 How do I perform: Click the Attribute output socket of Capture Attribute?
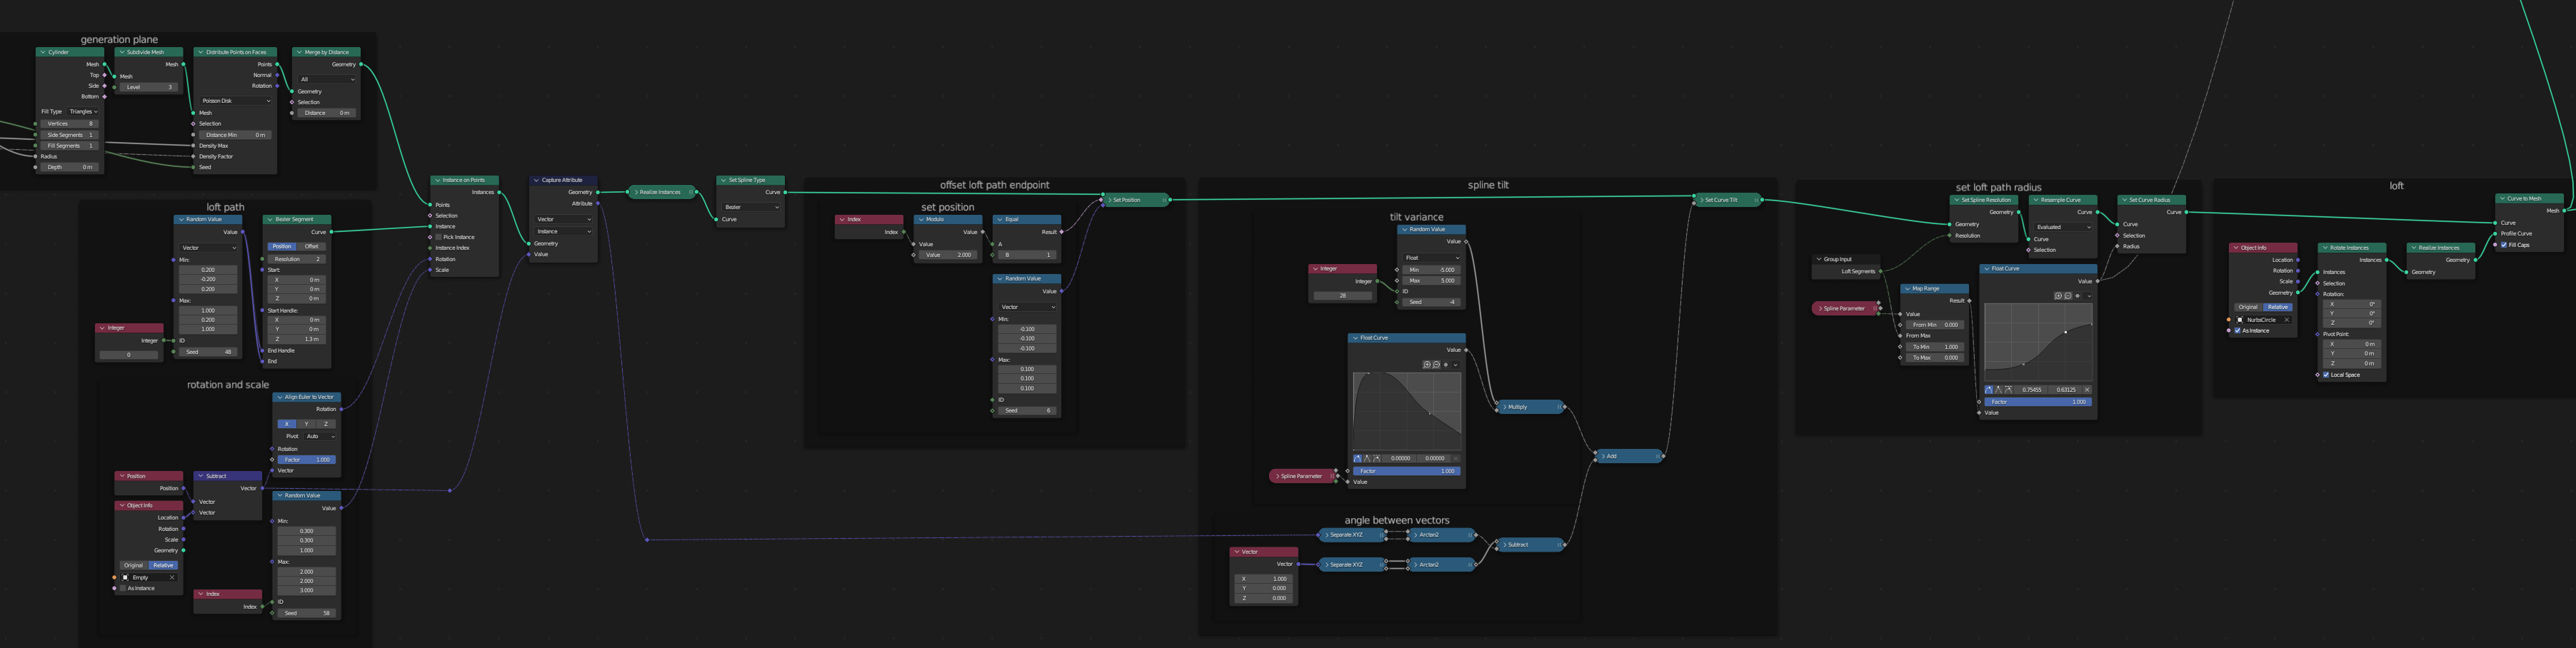(598, 204)
